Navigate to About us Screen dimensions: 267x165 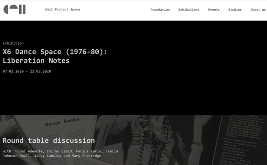[x=258, y=10]
